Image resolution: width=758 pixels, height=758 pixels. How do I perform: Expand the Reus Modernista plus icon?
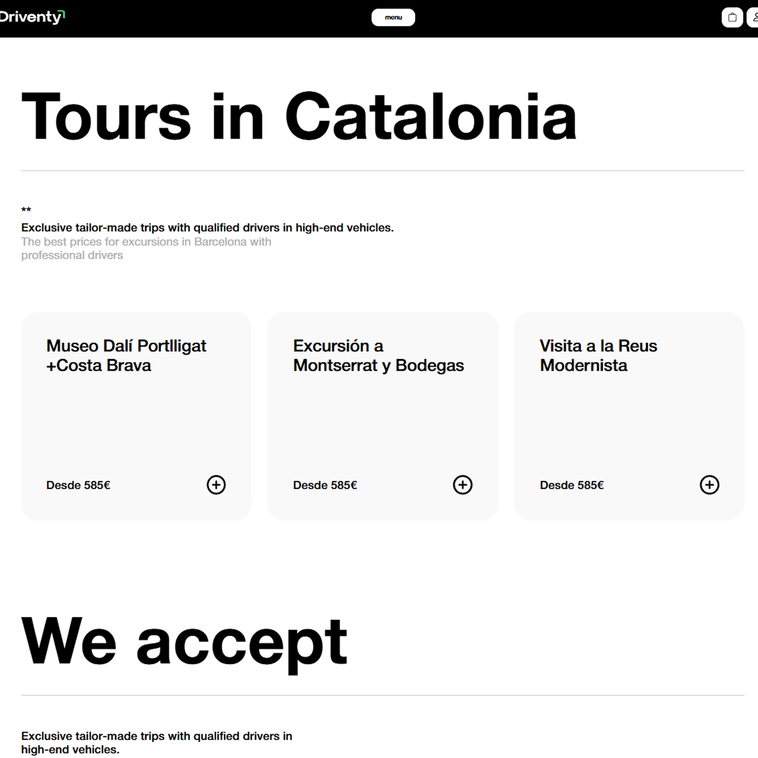tap(709, 485)
